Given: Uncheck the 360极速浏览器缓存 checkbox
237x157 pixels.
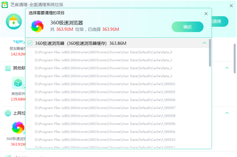Looking at the screenshot, I should [x=30, y=43].
